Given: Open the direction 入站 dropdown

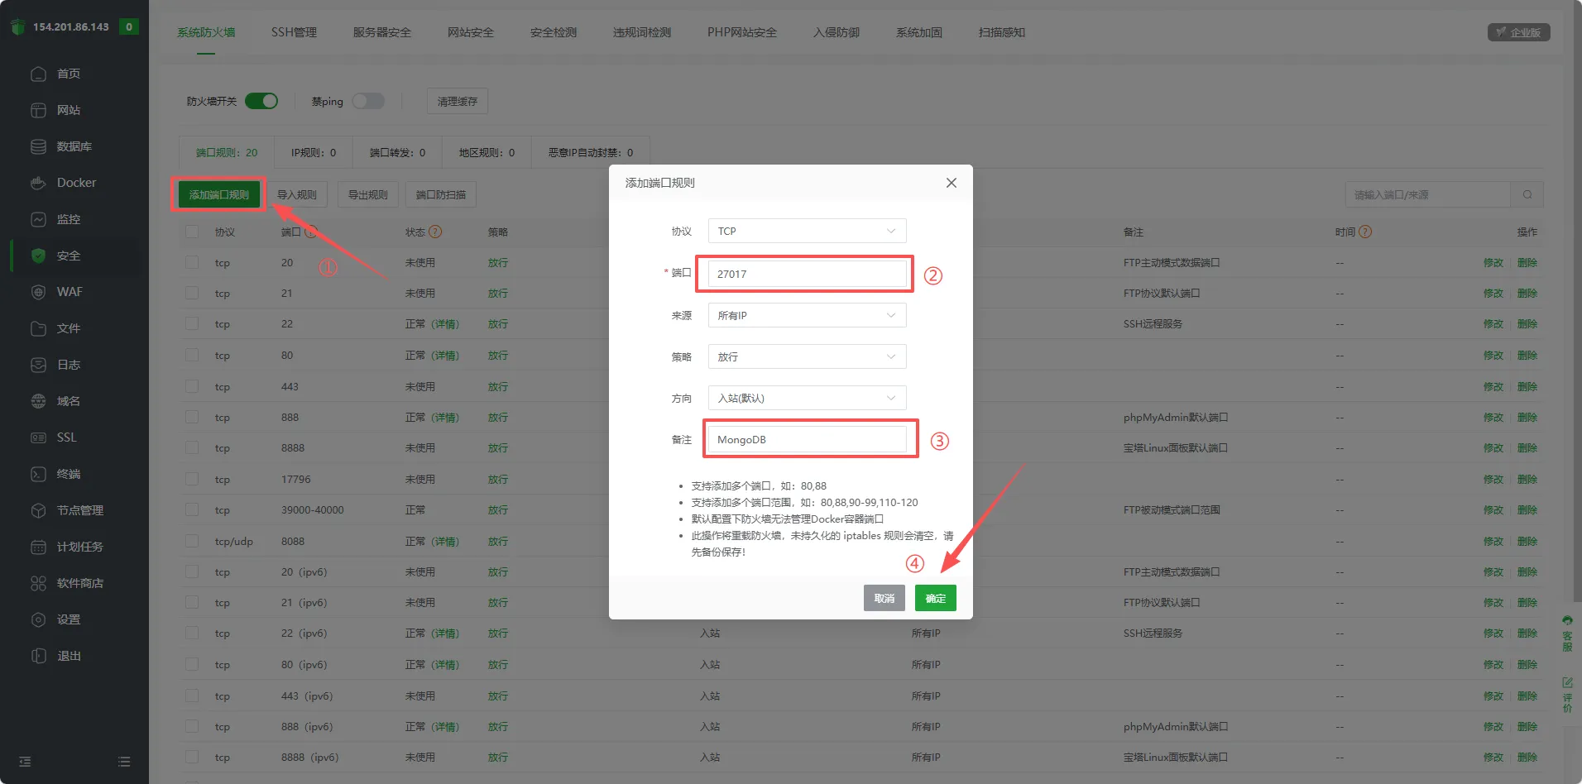Looking at the screenshot, I should tap(807, 399).
